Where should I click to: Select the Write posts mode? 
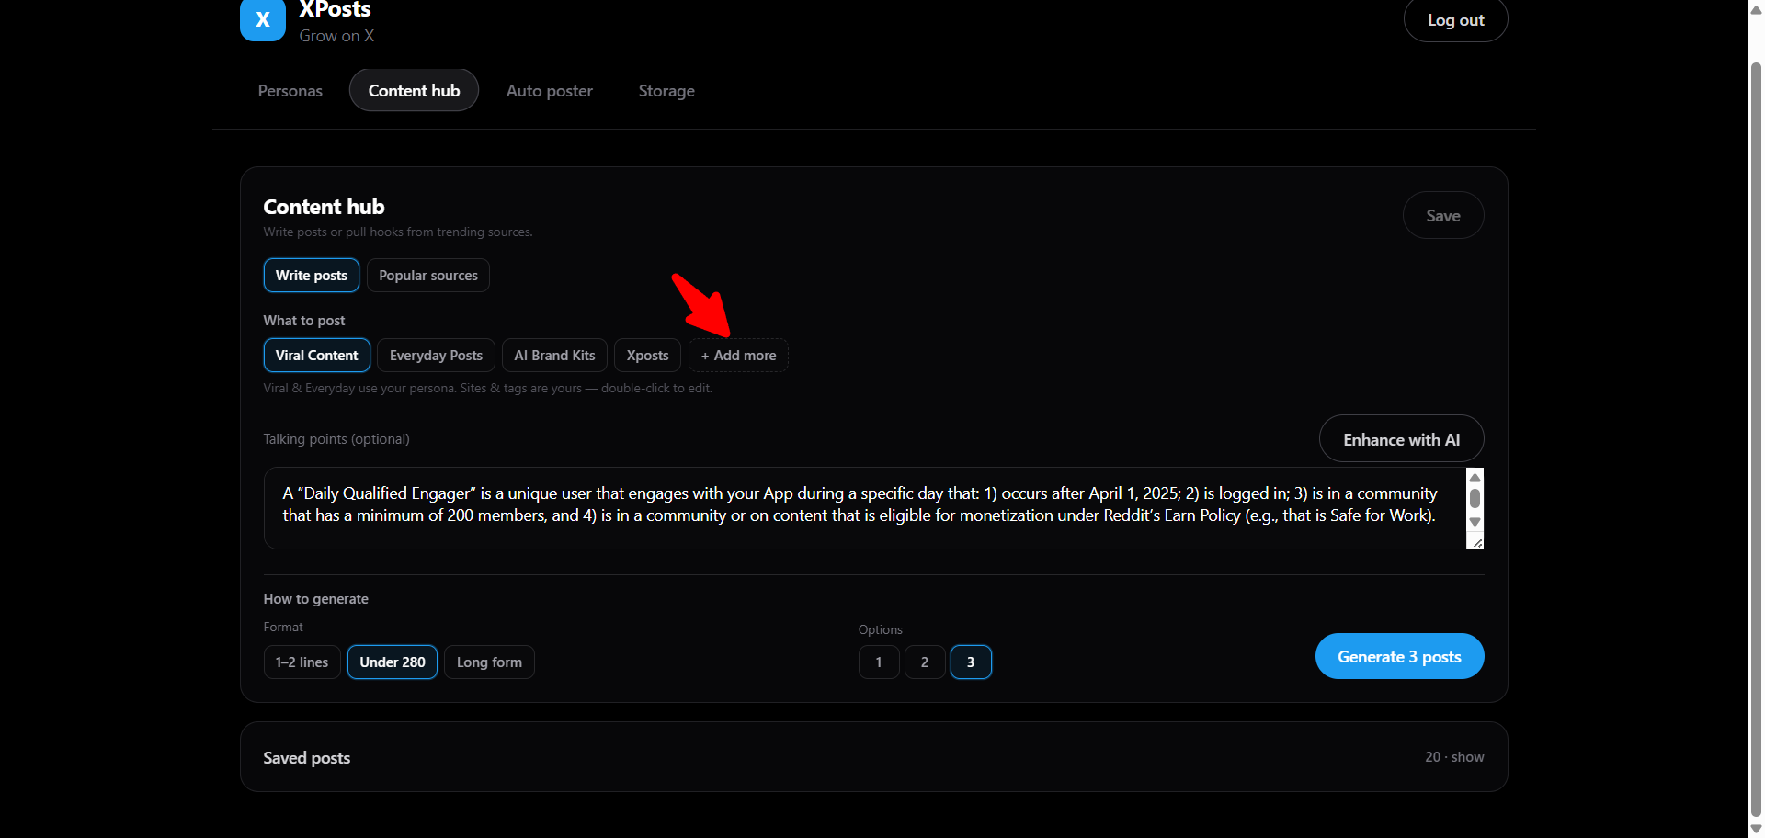(312, 276)
